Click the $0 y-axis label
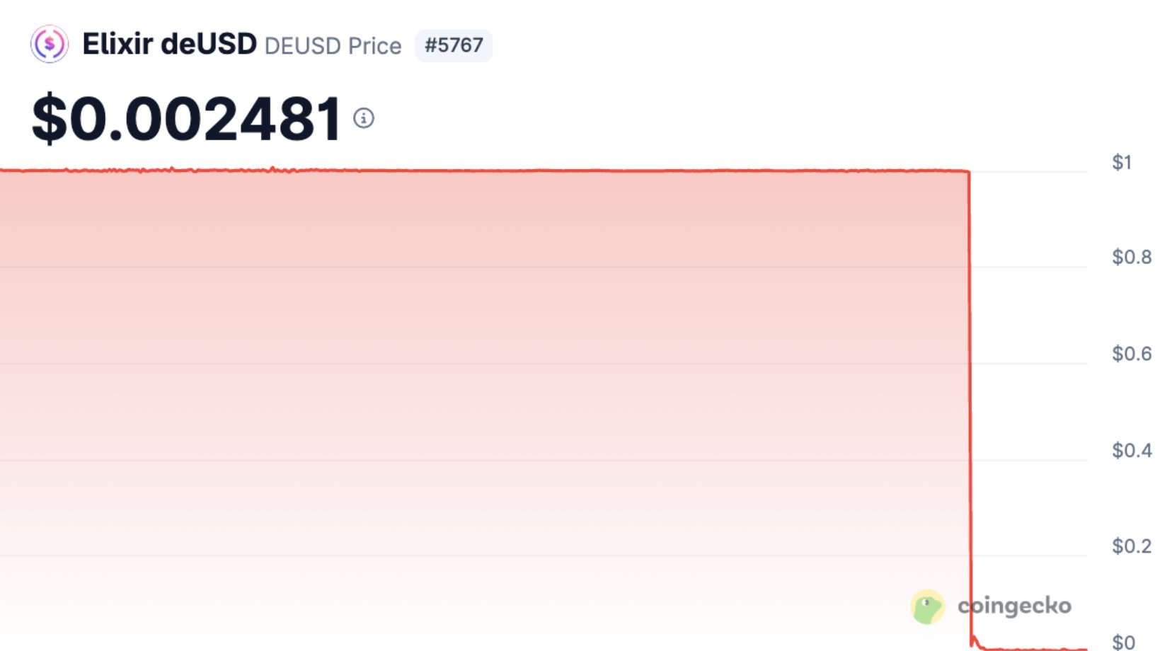The image size is (1172, 651). click(x=1123, y=642)
